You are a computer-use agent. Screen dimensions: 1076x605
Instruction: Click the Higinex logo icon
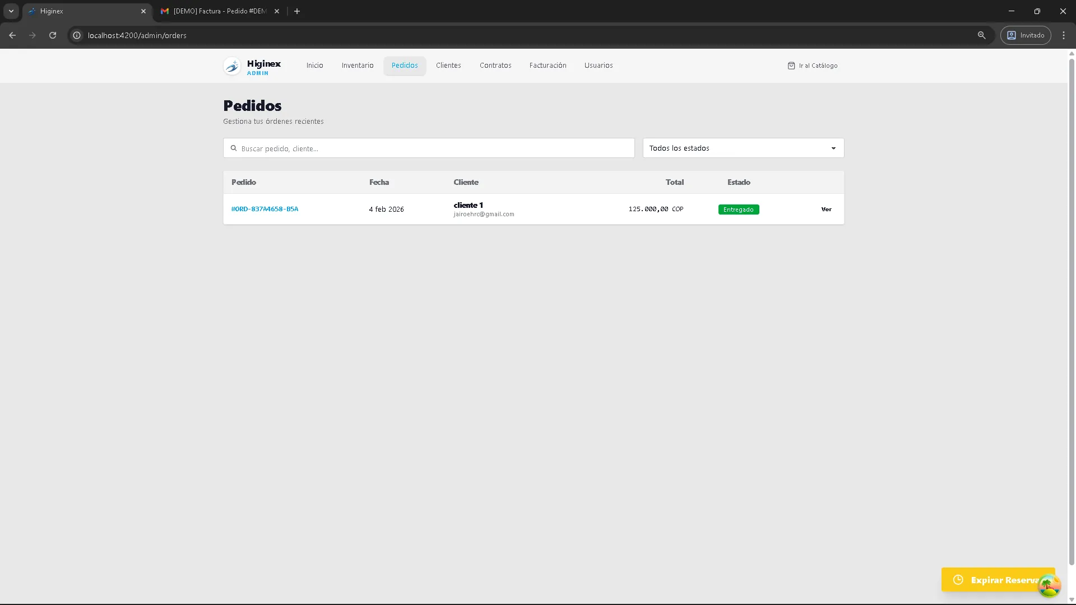(x=232, y=66)
